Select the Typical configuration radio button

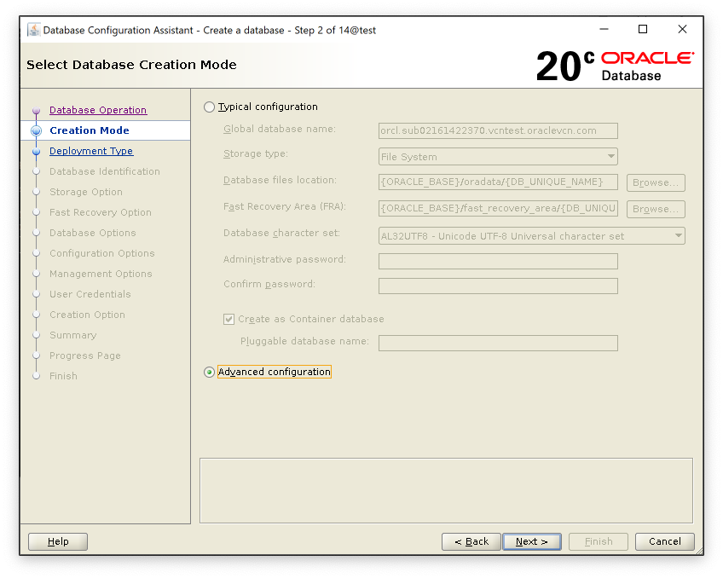[210, 107]
